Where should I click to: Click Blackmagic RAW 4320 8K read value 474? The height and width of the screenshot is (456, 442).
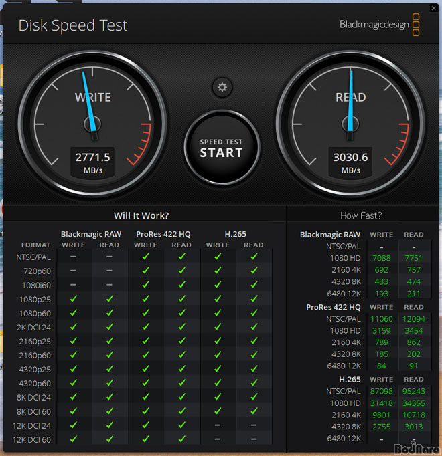[x=413, y=281]
